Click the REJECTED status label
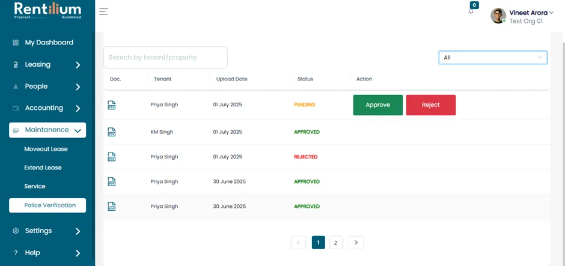Image resolution: width=565 pixels, height=266 pixels. [x=305, y=157]
